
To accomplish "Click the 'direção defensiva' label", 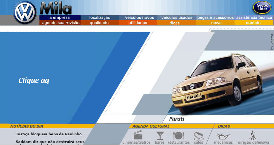I will tap(253, 142).
